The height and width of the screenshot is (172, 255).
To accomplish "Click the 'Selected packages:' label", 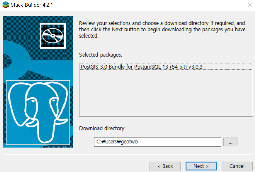I will coord(101,55).
